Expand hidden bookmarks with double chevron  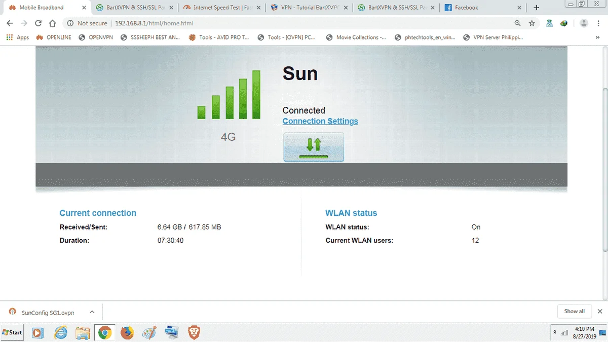(597, 37)
